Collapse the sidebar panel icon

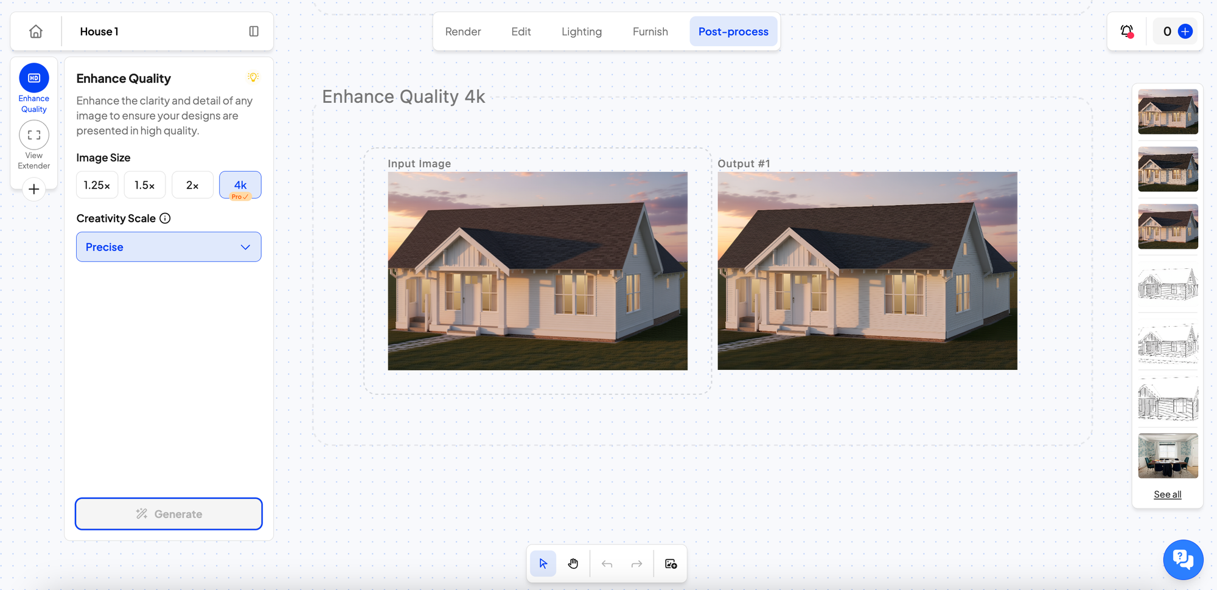254,32
